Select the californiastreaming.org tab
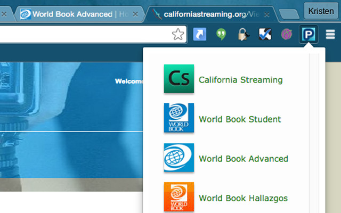The image size is (341, 213). coord(211,14)
